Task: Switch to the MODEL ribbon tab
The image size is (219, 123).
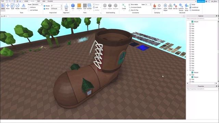Action: (x=33, y=1)
